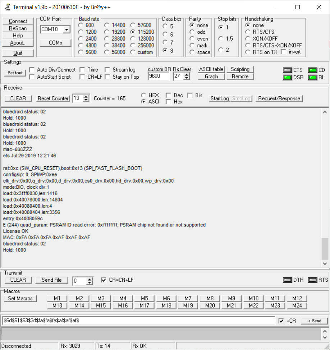The height and width of the screenshot is (350, 330).
Task: Uncheck CR=CR+LF checkbox
Action: [x=104, y=280]
